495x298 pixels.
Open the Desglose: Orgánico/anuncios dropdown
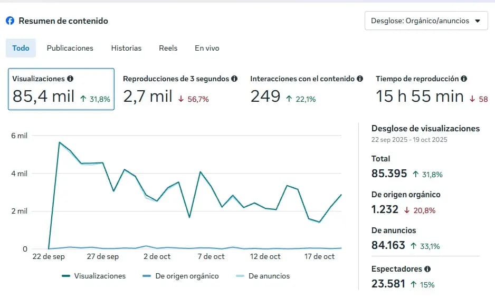(426, 21)
